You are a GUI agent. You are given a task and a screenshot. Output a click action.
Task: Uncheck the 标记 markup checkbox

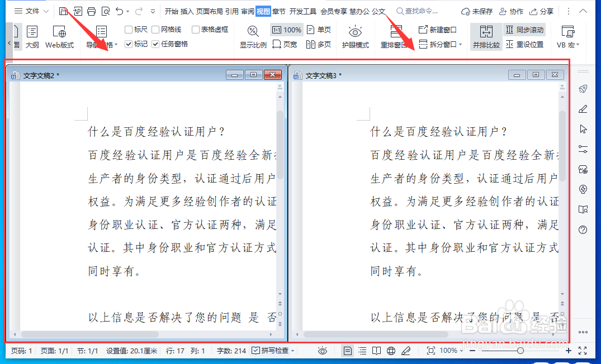[129, 45]
